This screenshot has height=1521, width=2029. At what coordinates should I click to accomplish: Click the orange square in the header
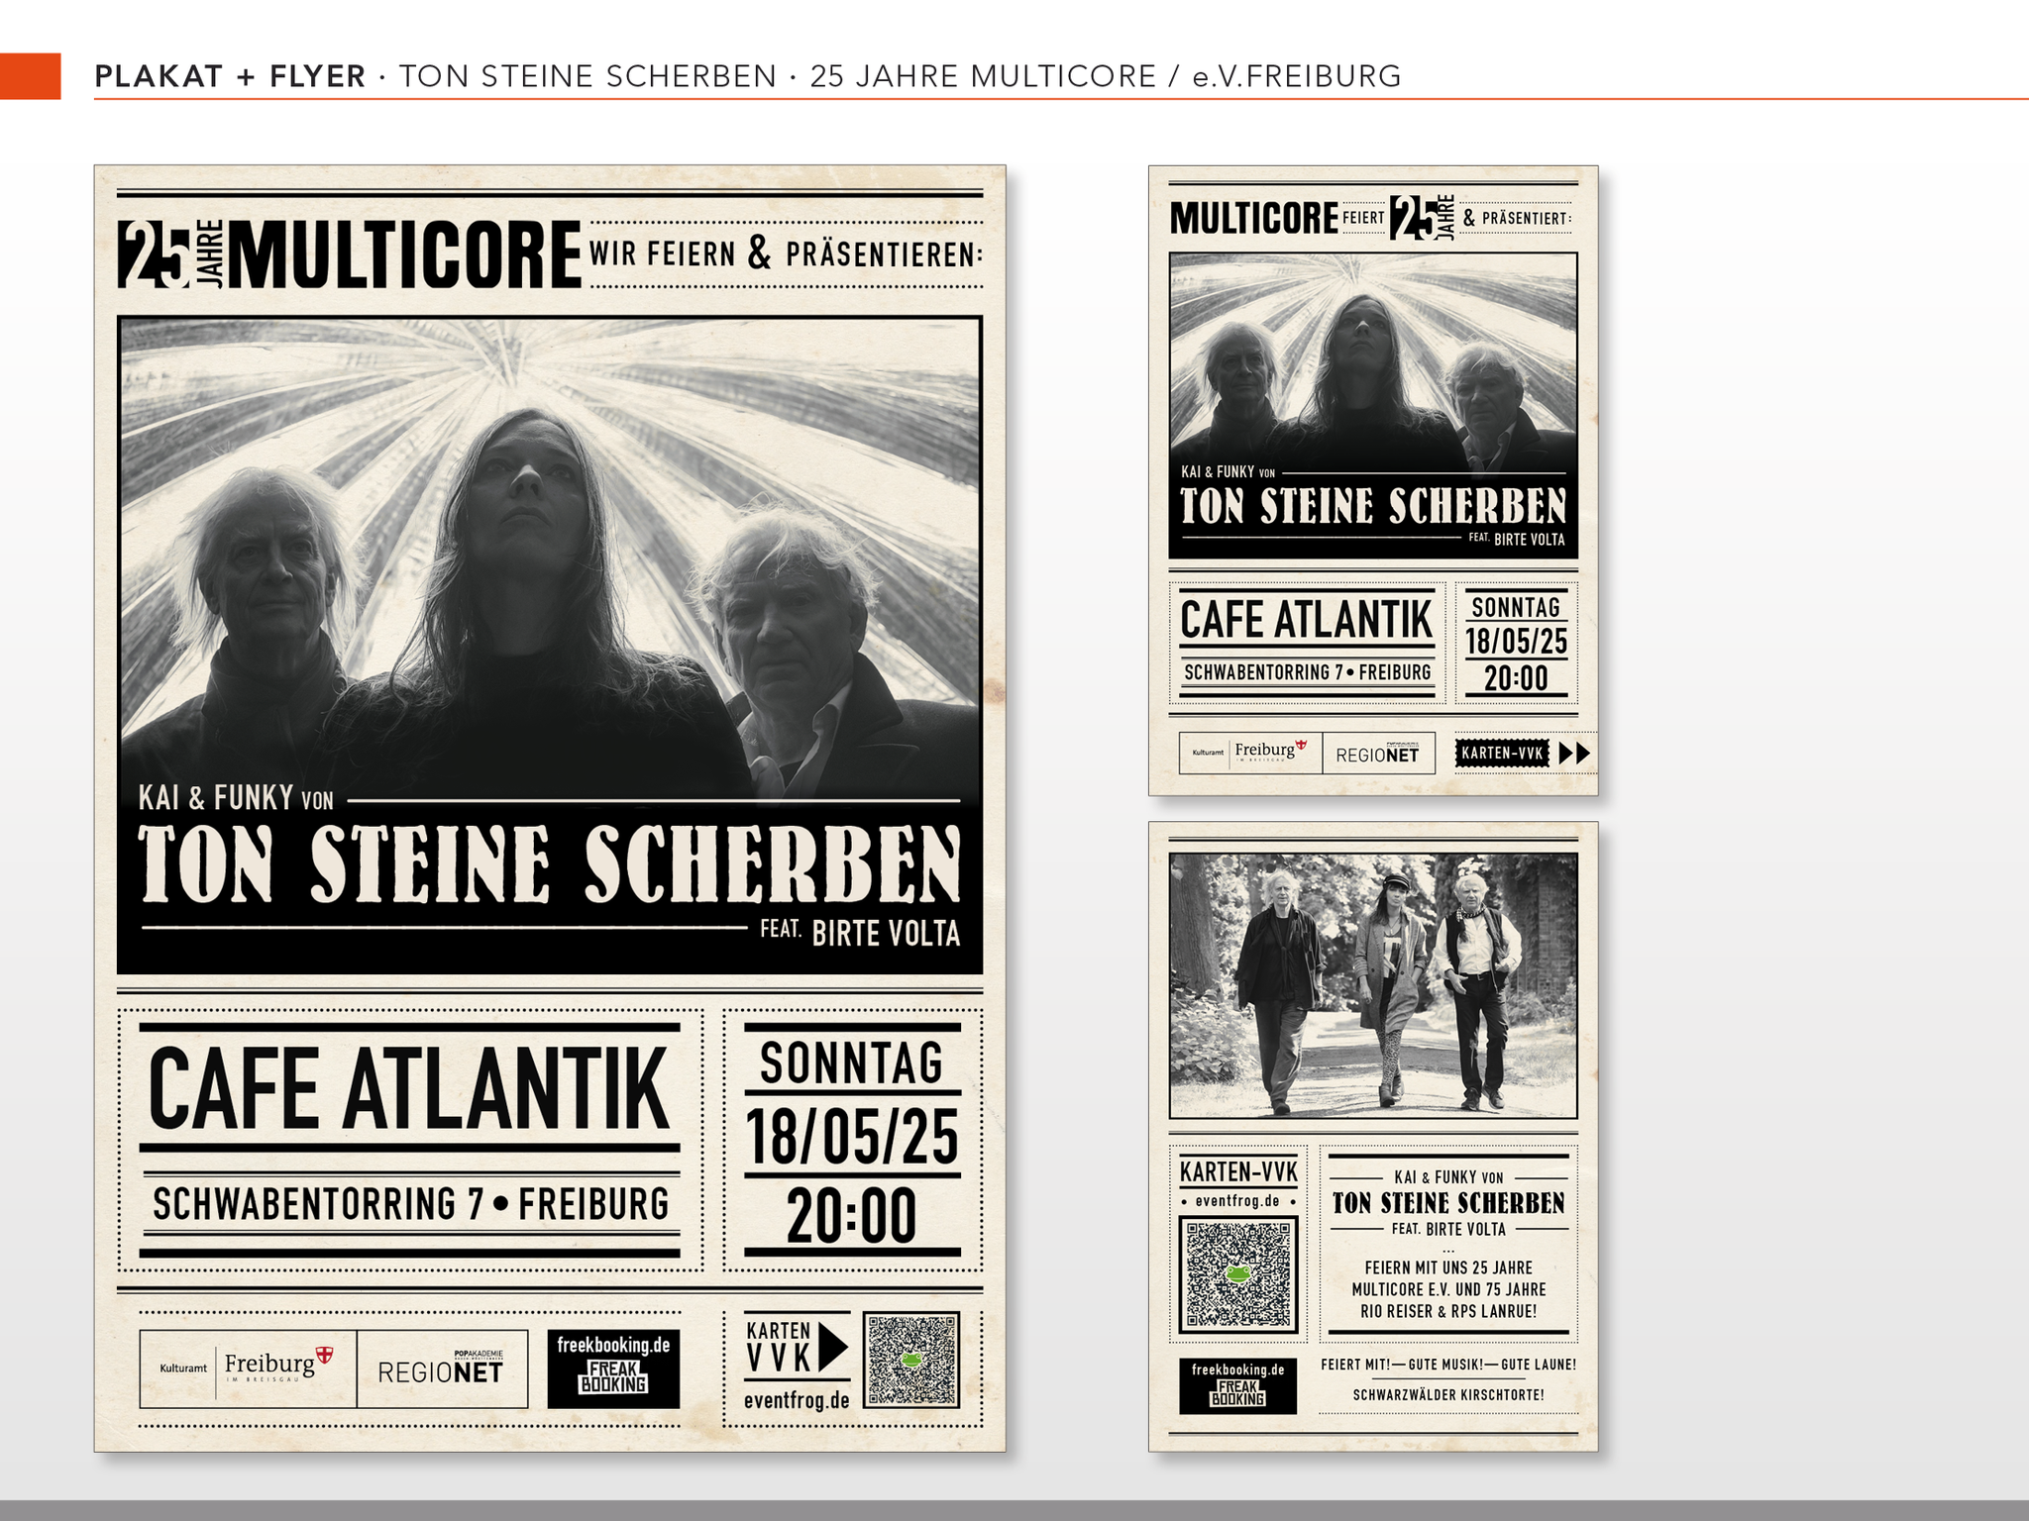tap(30, 76)
